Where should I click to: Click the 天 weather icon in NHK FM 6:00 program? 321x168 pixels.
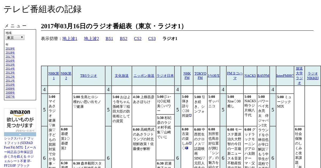tap(187, 148)
